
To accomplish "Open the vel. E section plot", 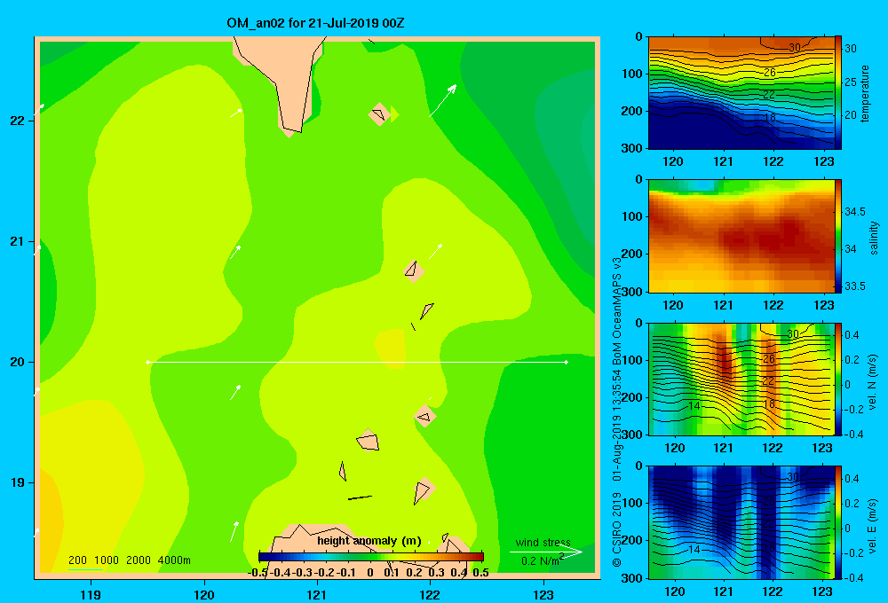I will pyautogui.click(x=741, y=522).
